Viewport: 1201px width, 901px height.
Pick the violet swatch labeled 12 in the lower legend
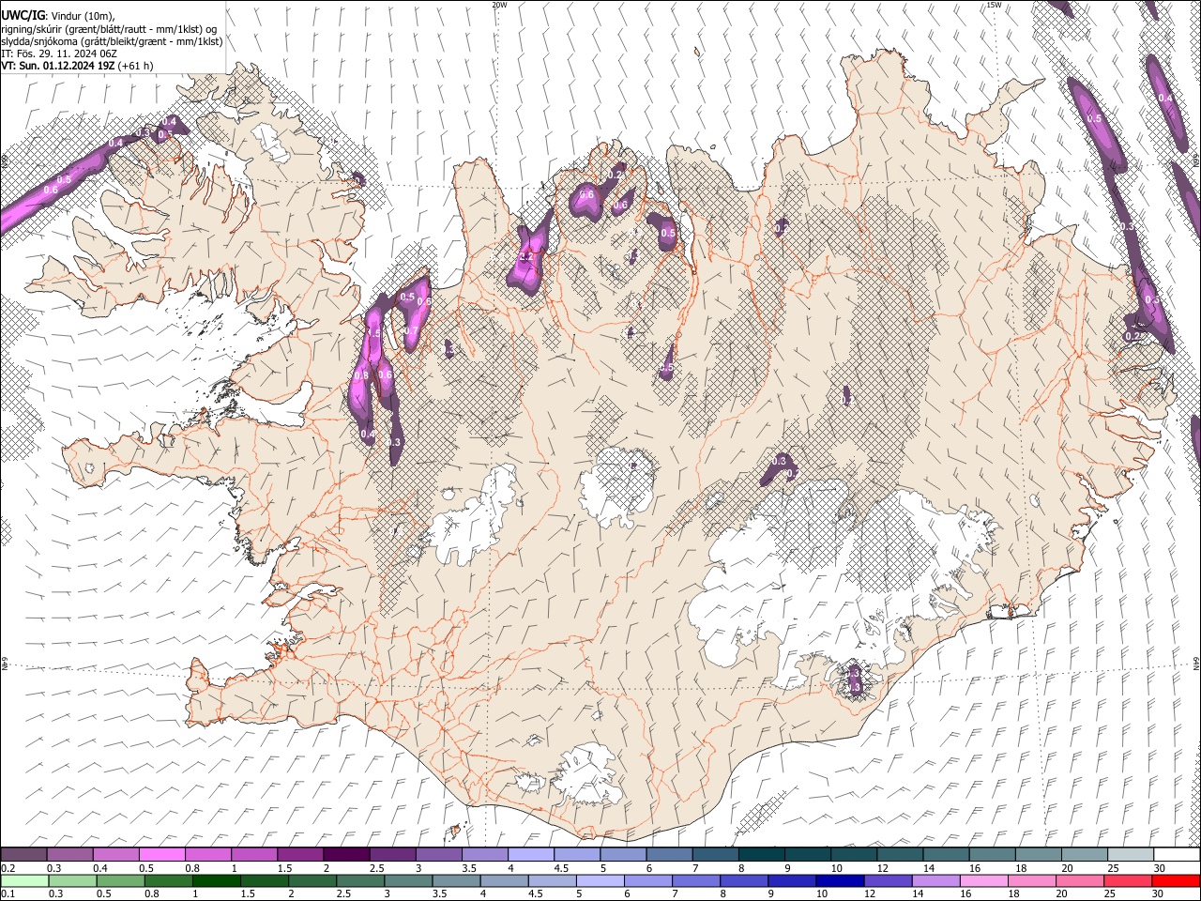coord(889,880)
